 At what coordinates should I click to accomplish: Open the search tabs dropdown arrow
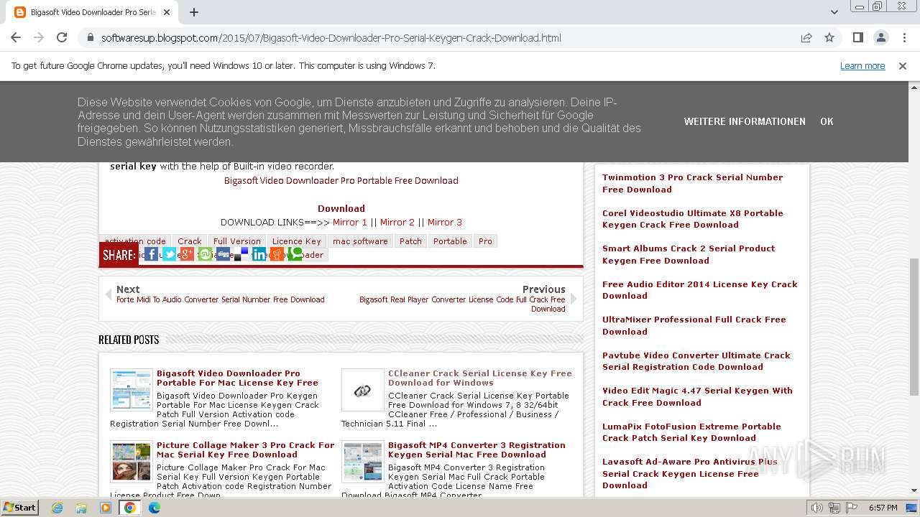[834, 12]
